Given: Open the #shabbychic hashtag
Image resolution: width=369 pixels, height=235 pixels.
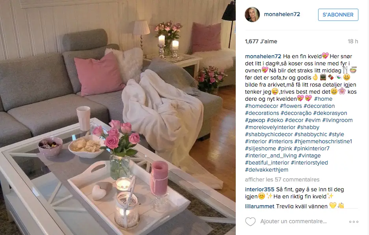Looking at the screenshot, I should [x=311, y=134].
